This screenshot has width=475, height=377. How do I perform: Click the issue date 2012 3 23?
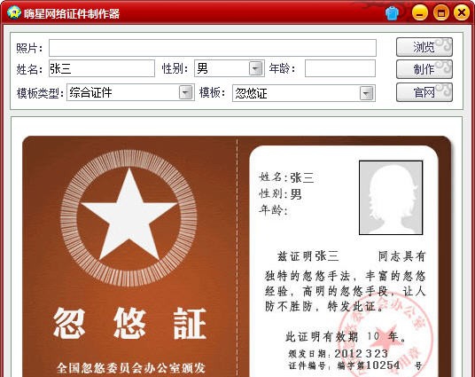pos(361,353)
